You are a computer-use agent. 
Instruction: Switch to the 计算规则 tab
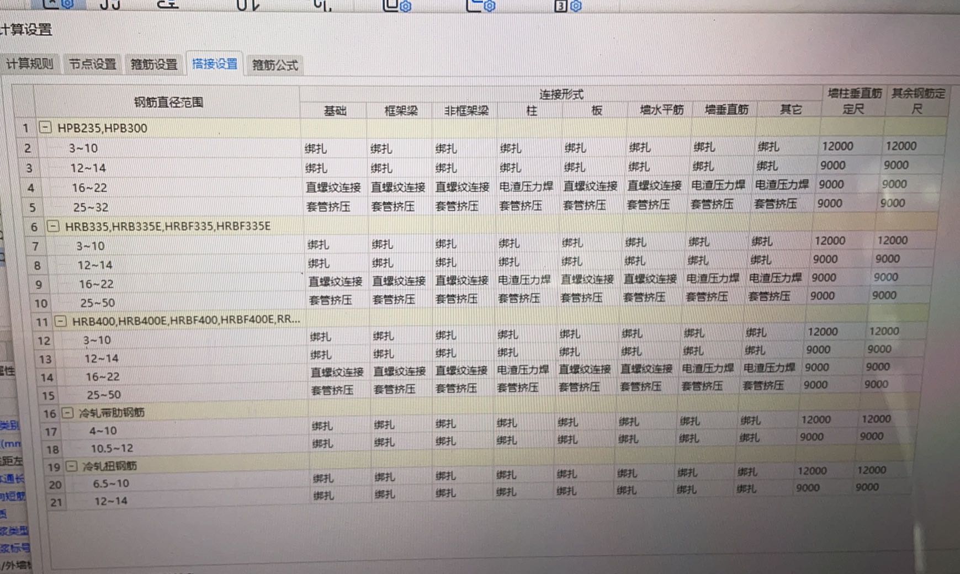30,64
